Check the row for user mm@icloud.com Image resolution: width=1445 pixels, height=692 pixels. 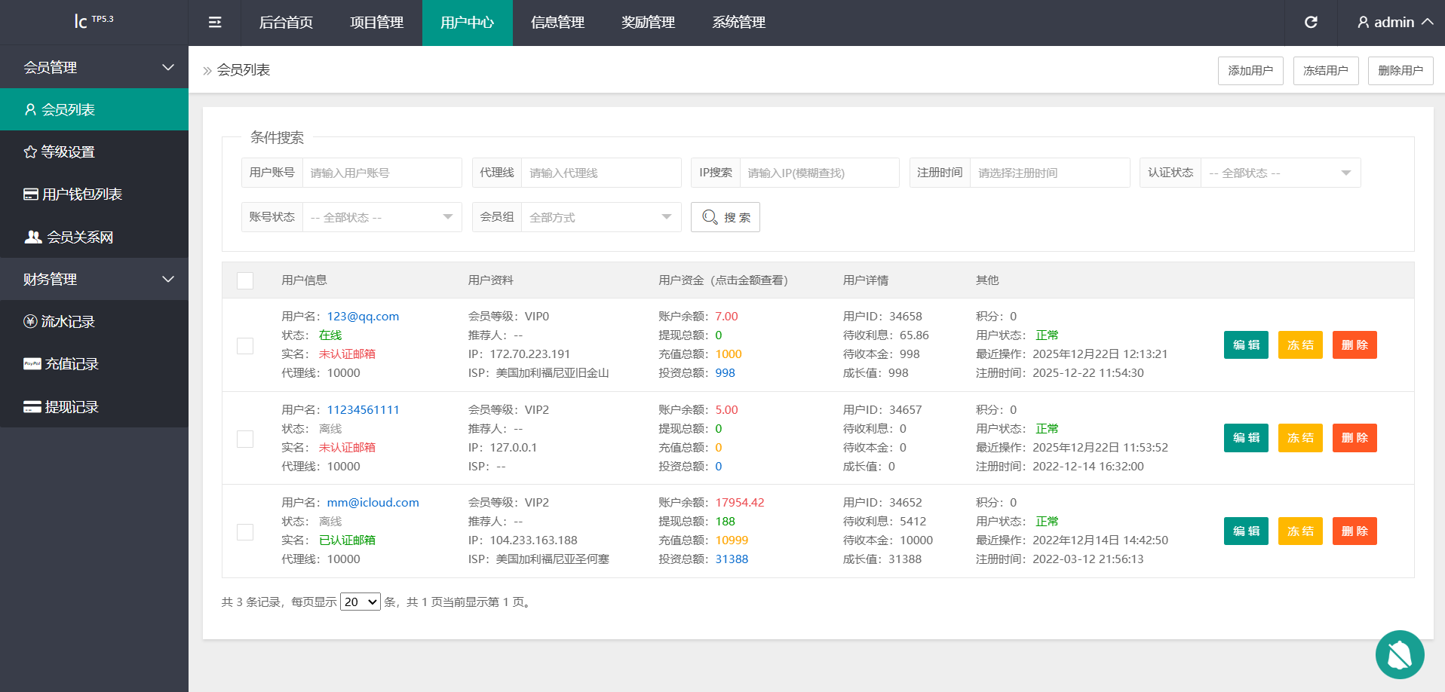point(245,531)
